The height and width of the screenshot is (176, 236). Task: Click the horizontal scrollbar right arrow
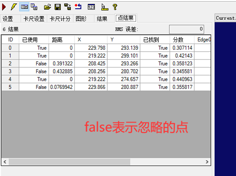[207, 162]
